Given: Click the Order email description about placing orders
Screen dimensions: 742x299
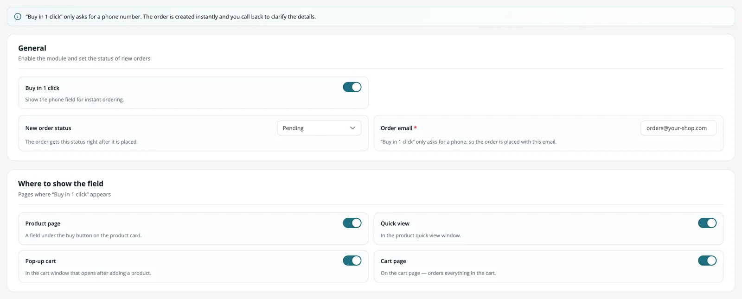Looking at the screenshot, I should (x=468, y=142).
